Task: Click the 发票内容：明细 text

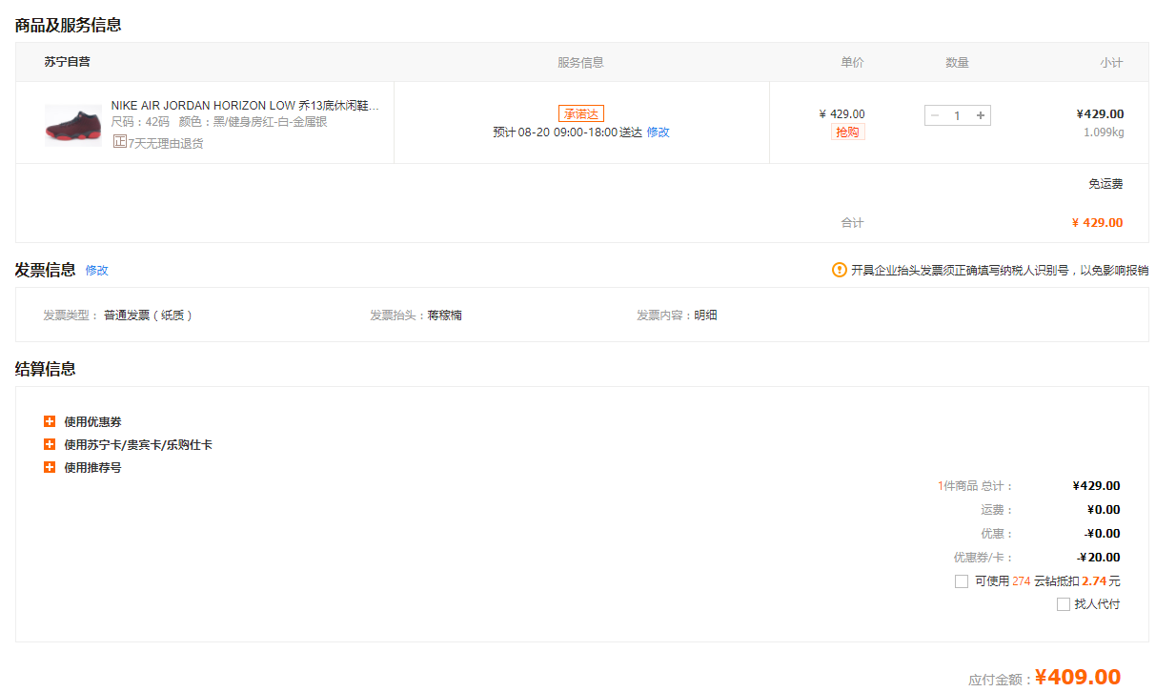Action: point(678,315)
